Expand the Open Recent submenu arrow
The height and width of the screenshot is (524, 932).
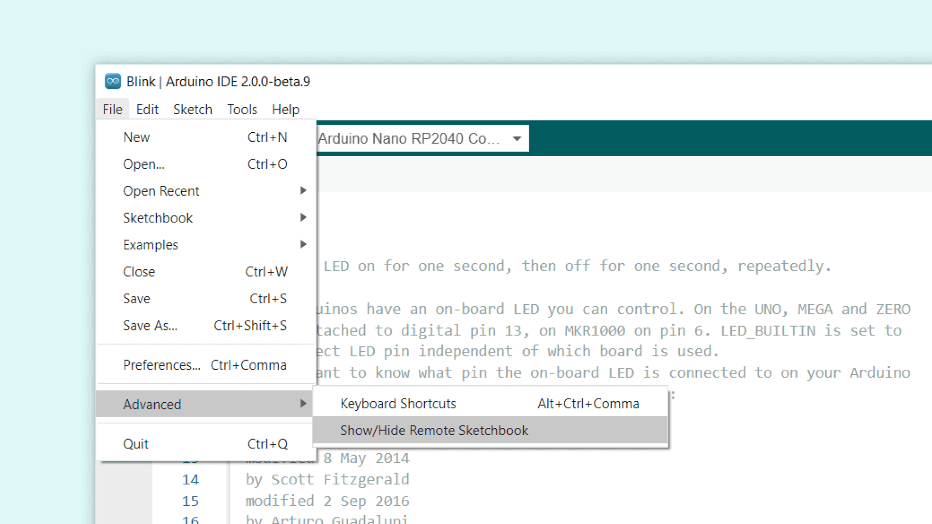click(x=303, y=191)
